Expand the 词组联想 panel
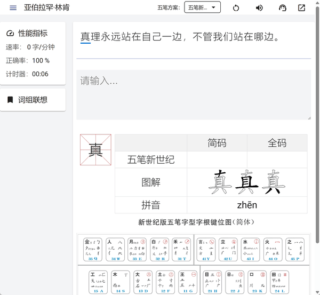Image resolution: width=320 pixels, height=295 pixels. click(33, 100)
